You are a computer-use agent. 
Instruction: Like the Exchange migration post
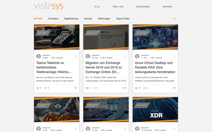tap(125, 88)
